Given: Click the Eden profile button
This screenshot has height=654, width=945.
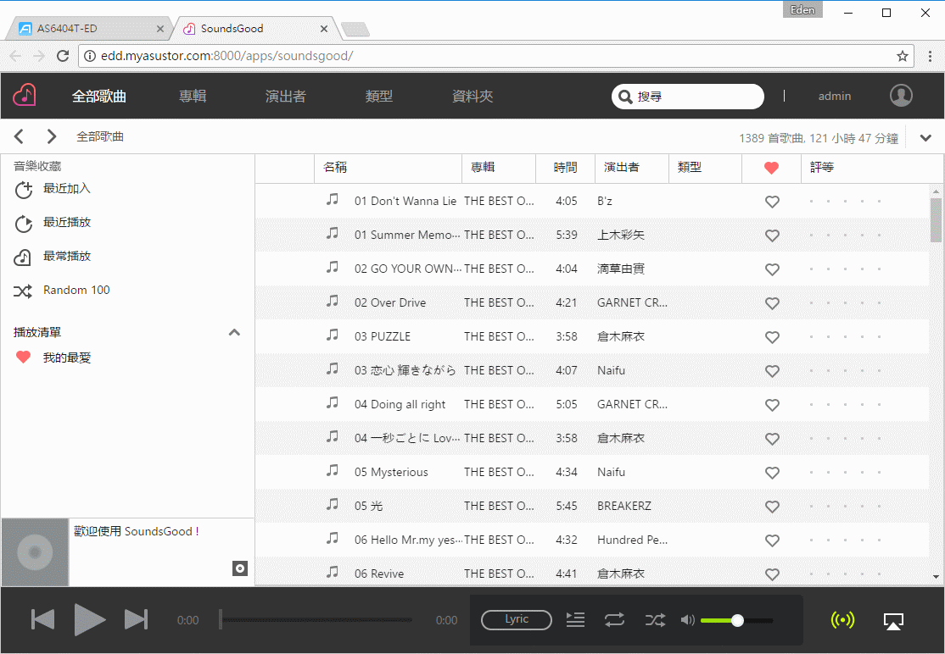Looking at the screenshot, I should click(802, 10).
